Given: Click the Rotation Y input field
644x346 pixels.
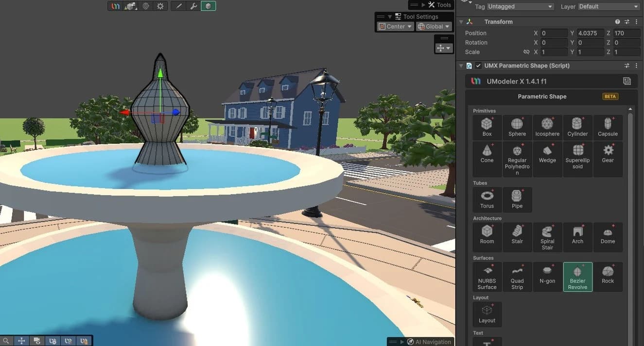Looking at the screenshot, I should 590,43.
